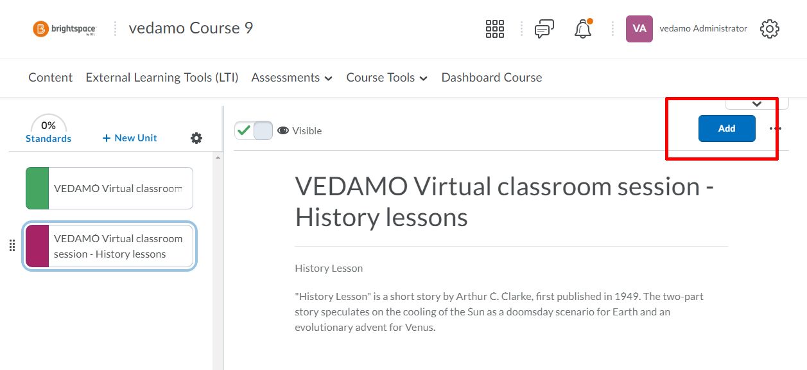807x370 pixels.
Task: Open the three-dot more options menu
Action: pos(776,128)
